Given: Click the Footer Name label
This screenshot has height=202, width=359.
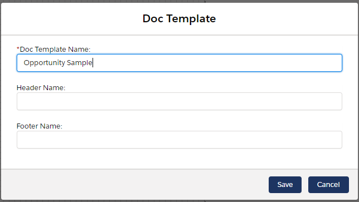Looking at the screenshot, I should coord(40,126).
